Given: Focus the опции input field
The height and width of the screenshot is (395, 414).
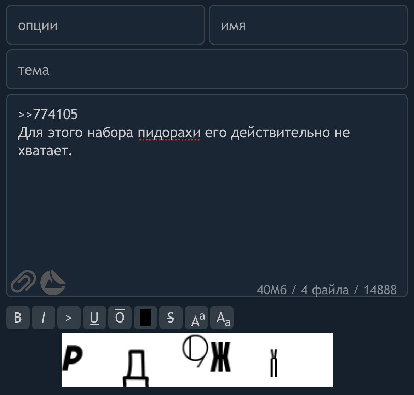Looking at the screenshot, I should (105, 25).
